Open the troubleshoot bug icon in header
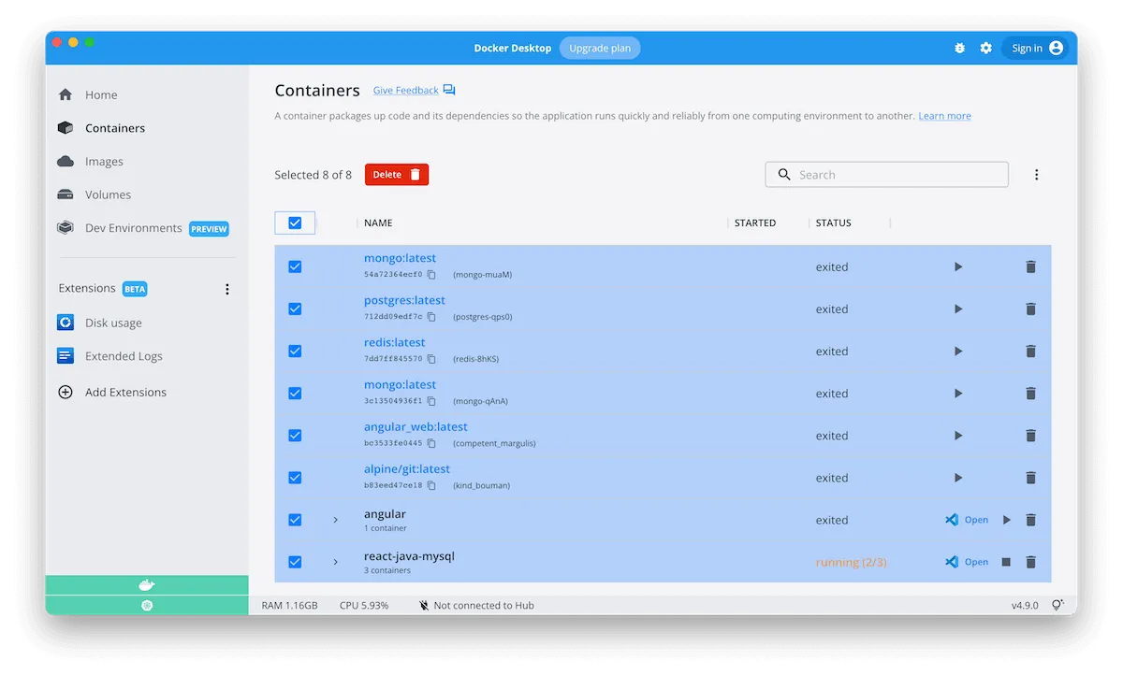 pos(959,48)
